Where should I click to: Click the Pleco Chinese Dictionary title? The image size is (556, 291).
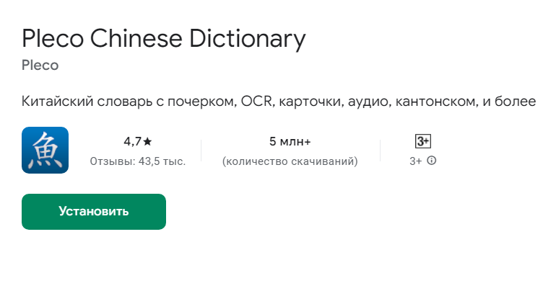[164, 38]
